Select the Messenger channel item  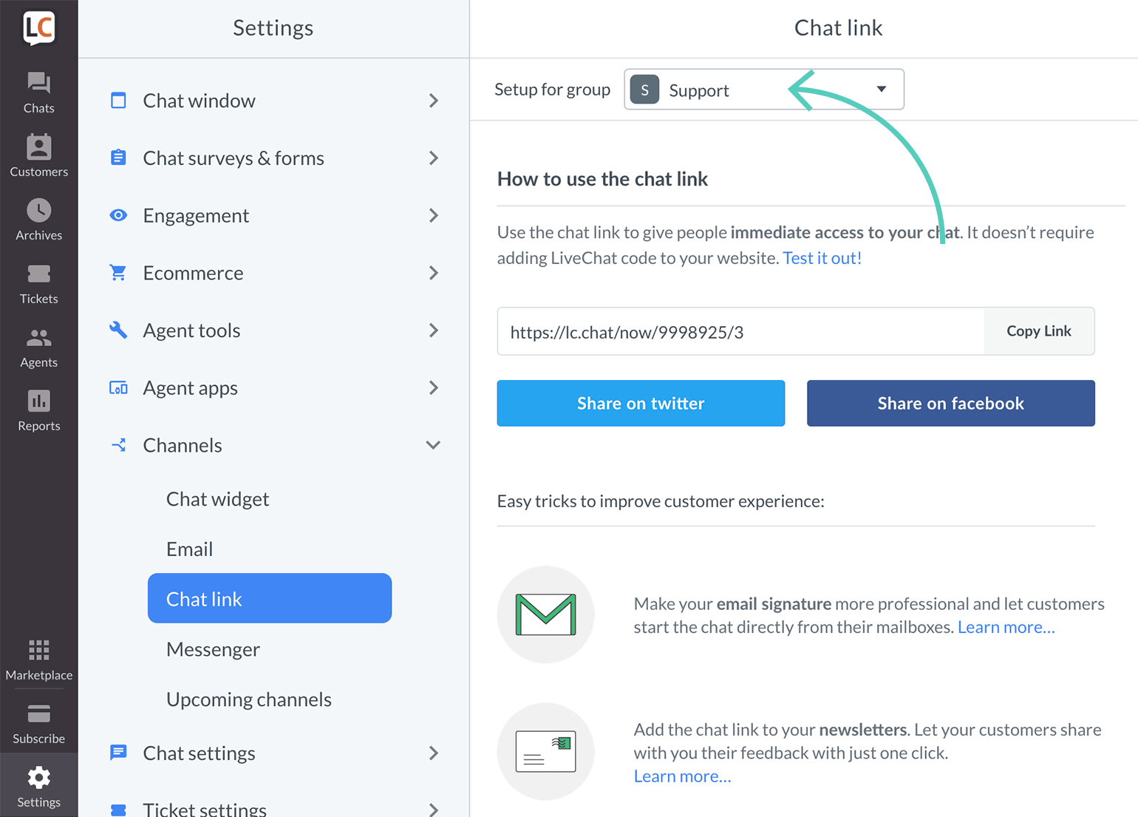pyautogui.click(x=213, y=649)
